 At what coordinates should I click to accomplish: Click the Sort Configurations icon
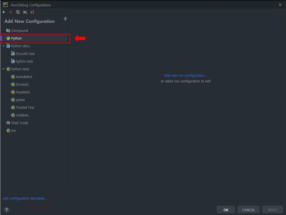[32, 12]
